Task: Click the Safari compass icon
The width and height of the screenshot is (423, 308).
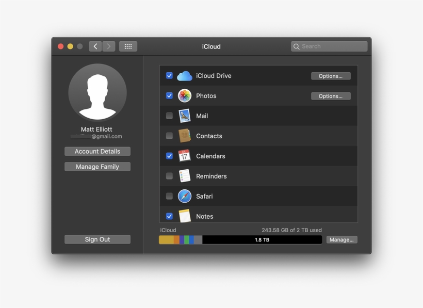Action: coord(185,196)
